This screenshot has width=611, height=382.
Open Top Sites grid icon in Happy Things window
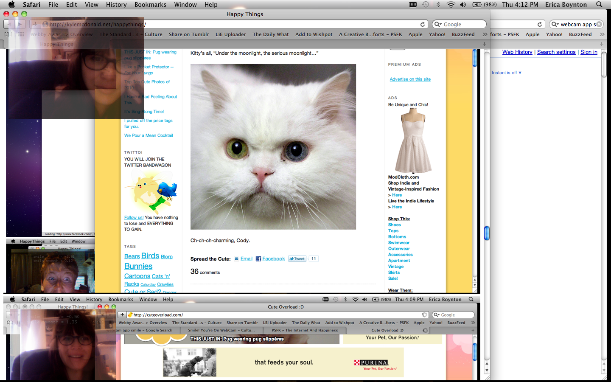tap(21, 34)
